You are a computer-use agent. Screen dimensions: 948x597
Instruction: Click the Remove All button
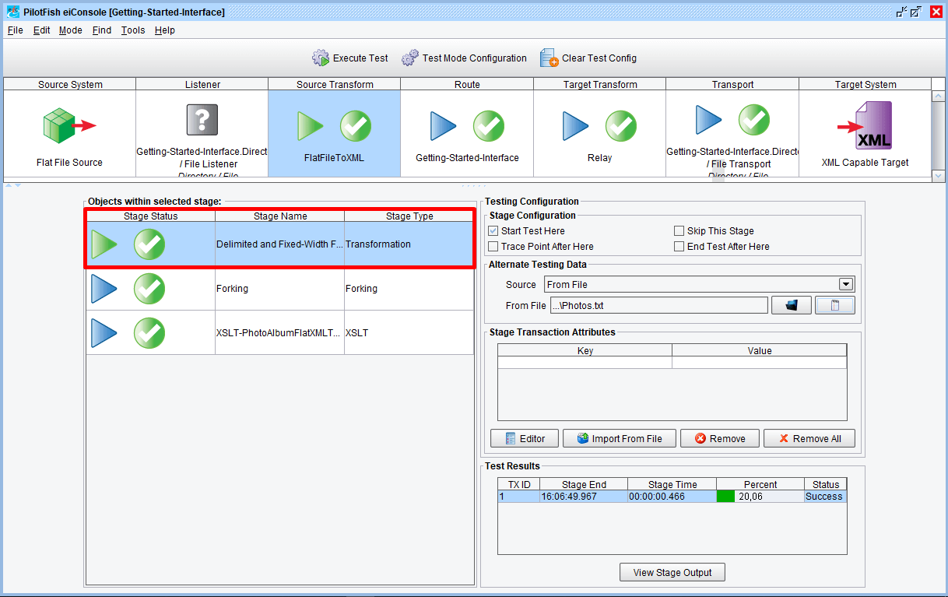[809, 438]
